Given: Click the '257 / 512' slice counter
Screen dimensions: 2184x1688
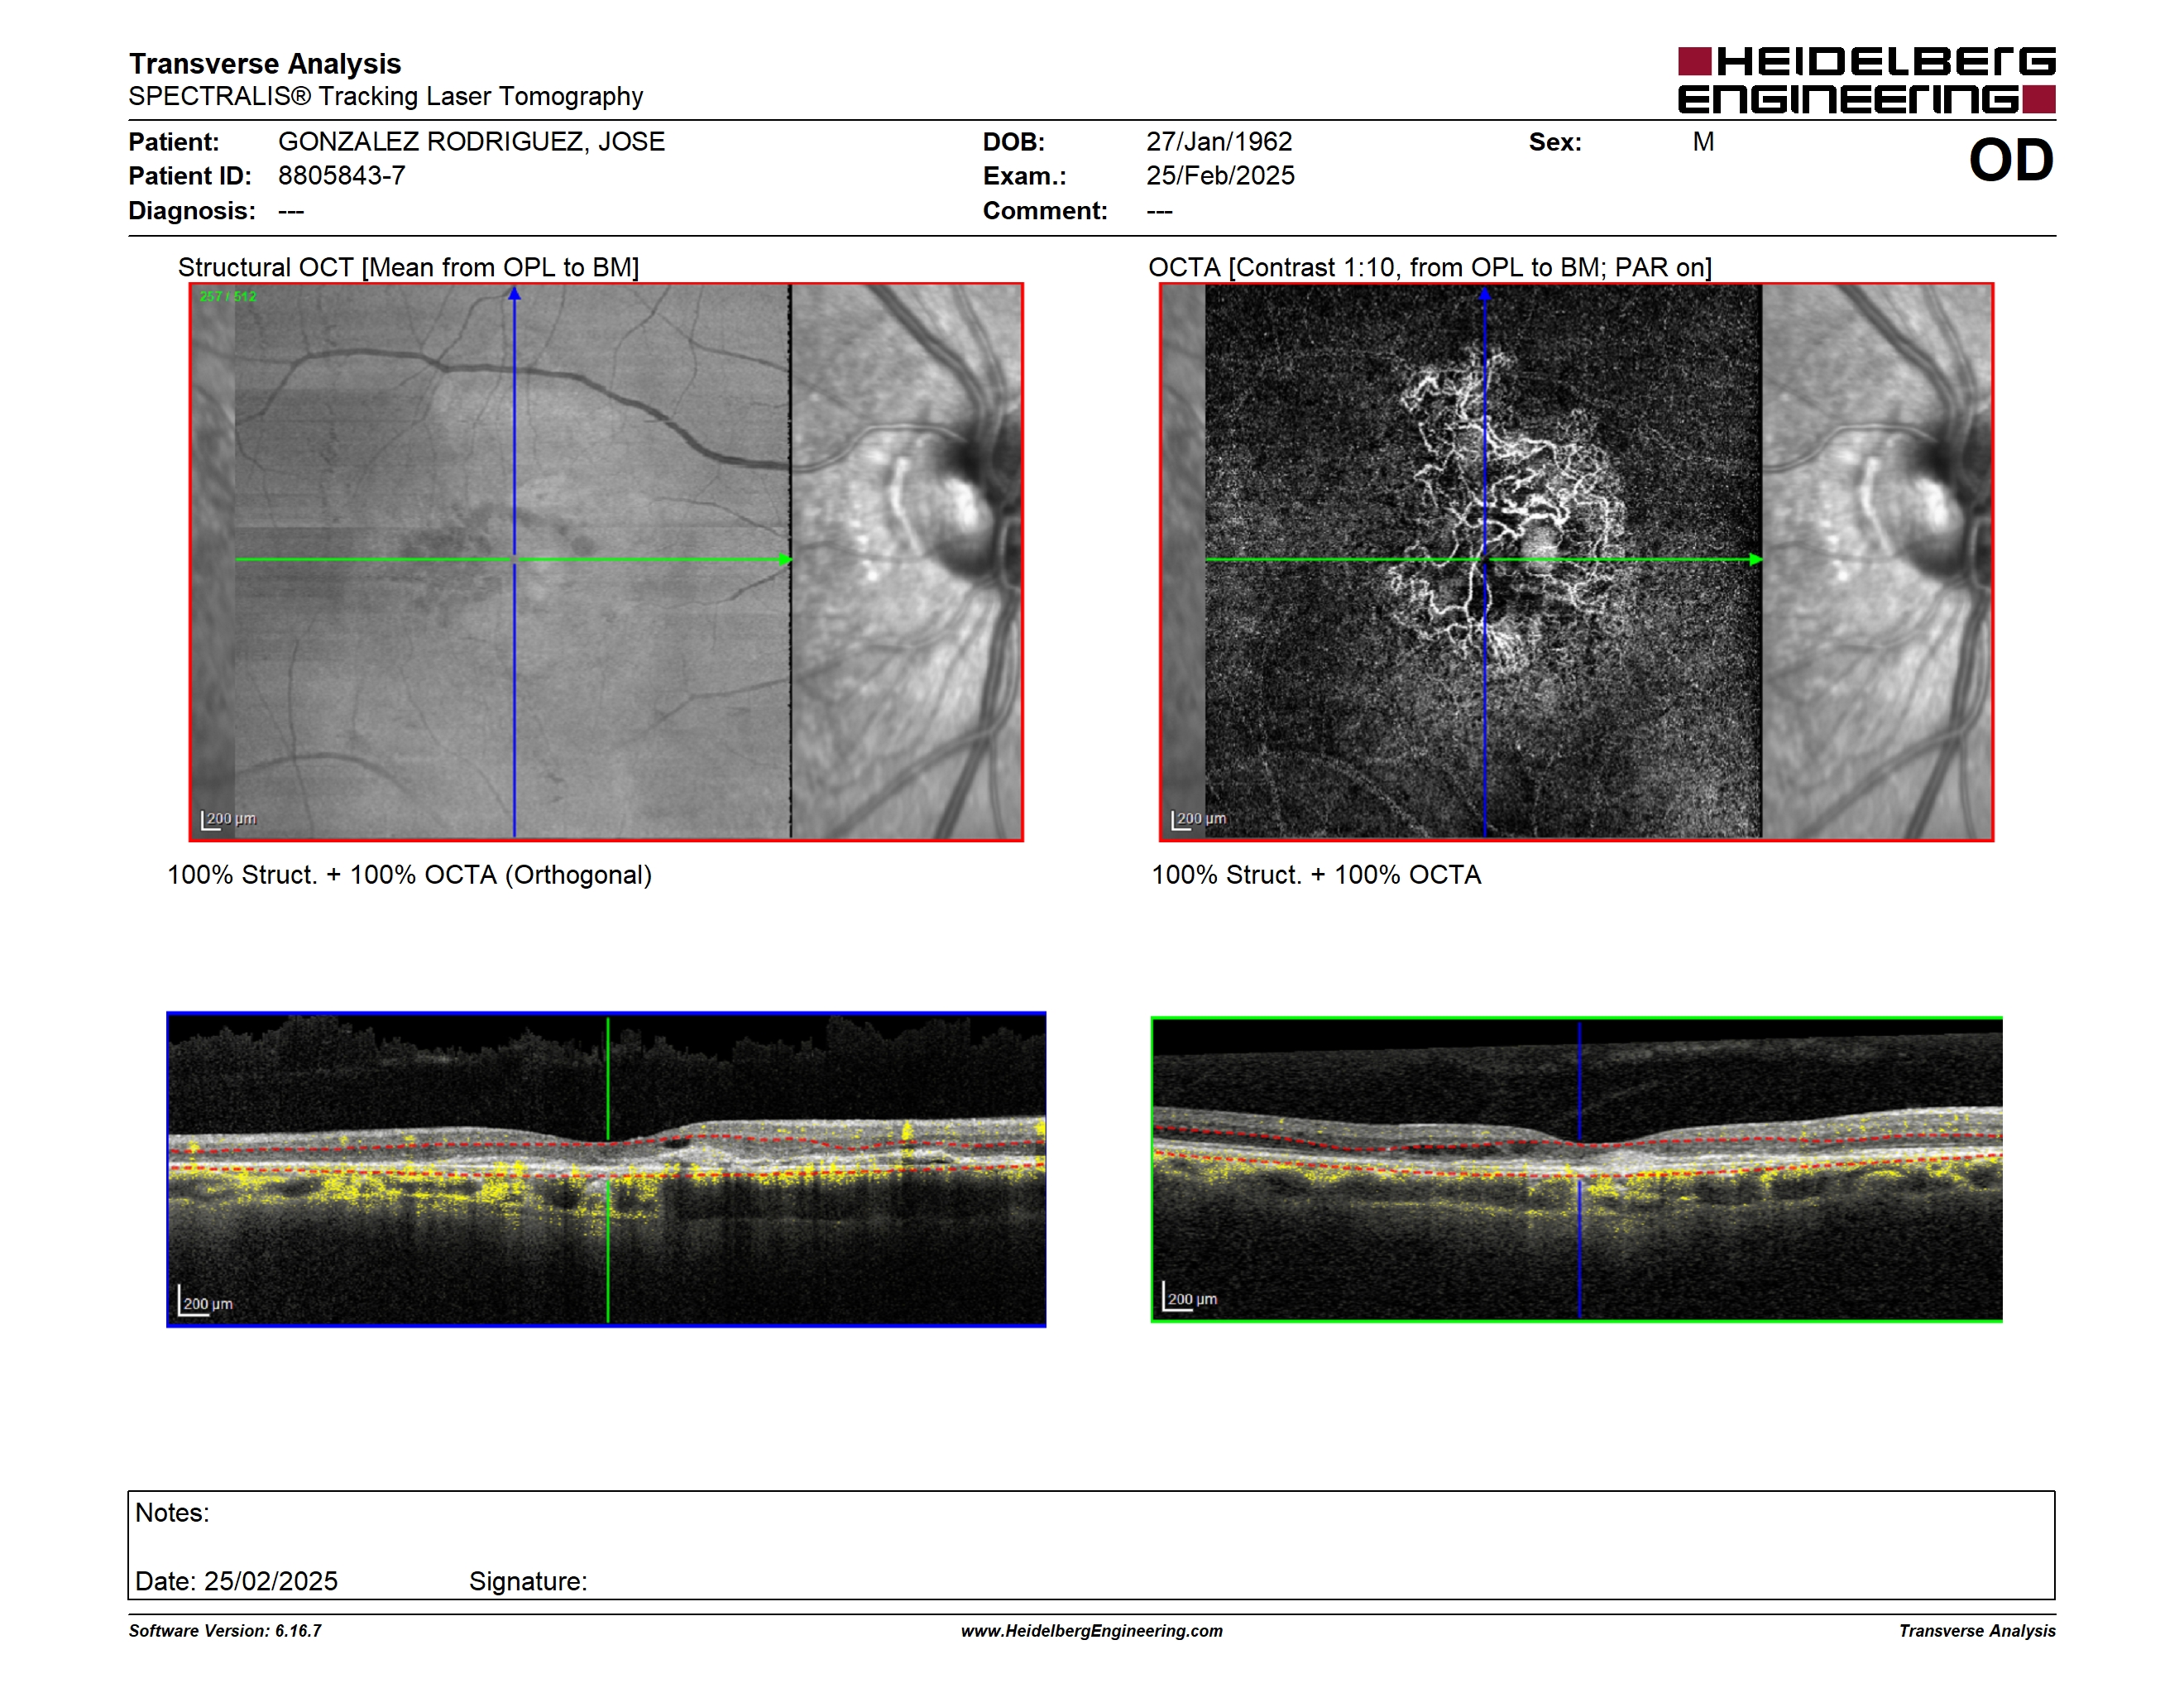Looking at the screenshot, I should point(228,296).
